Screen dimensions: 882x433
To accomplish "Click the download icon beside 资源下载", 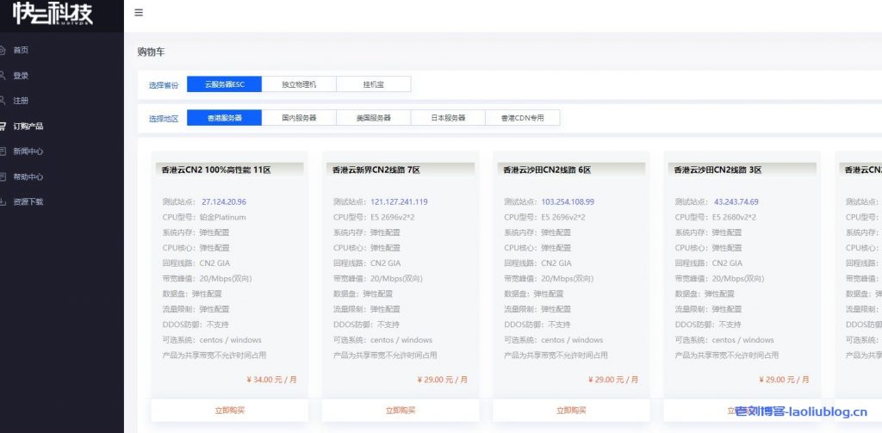I will pos(3,201).
